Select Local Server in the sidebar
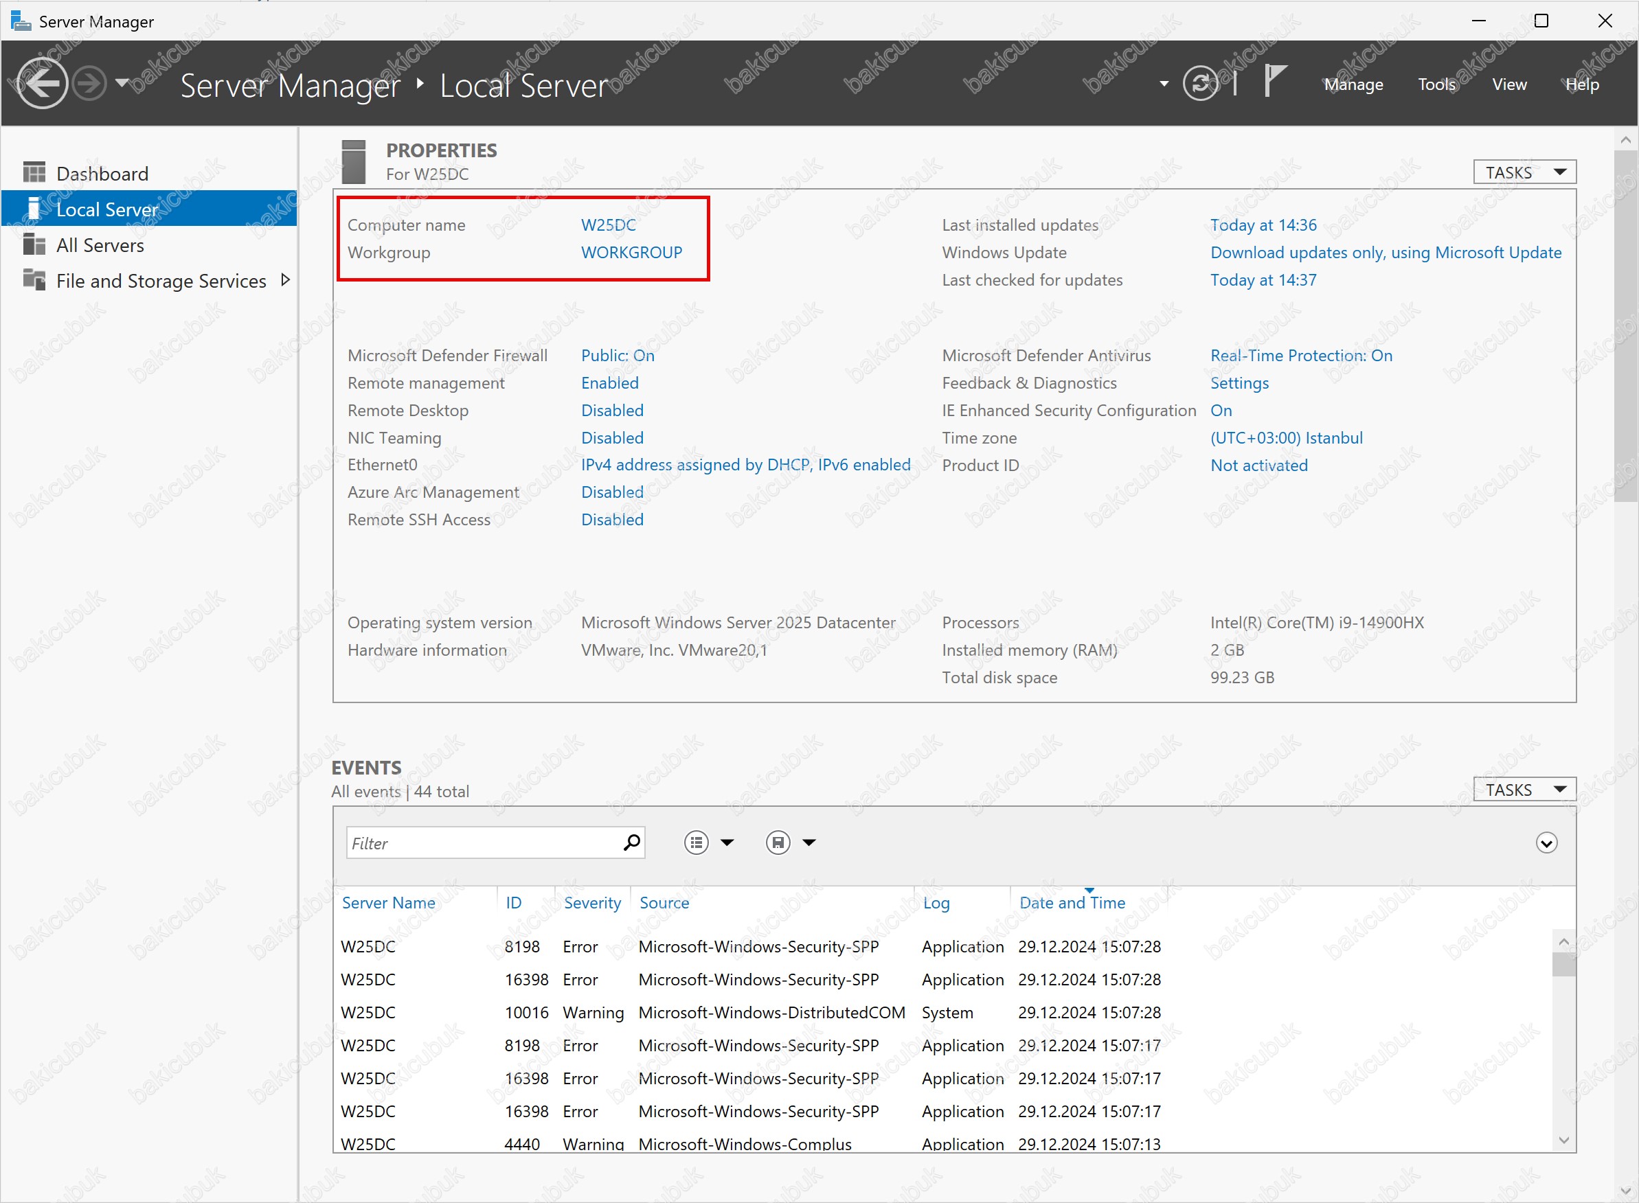This screenshot has height=1203, width=1639. coord(149,209)
